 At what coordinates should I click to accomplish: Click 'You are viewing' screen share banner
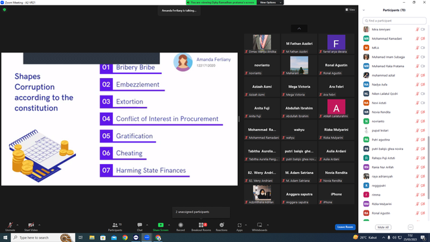[221, 3]
